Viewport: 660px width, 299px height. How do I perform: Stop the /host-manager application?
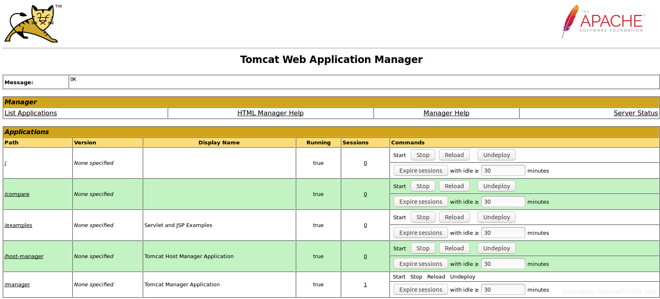(423, 248)
